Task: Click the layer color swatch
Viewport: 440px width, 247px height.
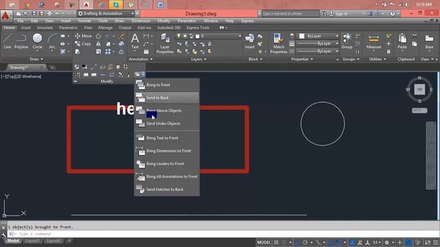Action: coord(197,36)
